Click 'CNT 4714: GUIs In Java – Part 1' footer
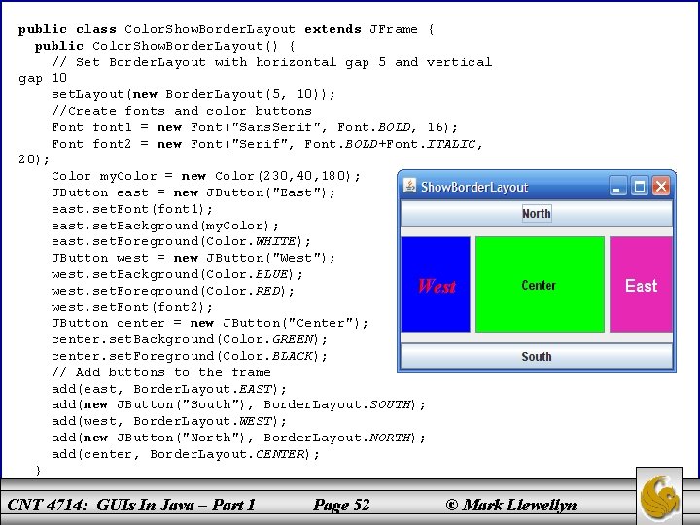Image resolution: width=700 pixels, height=525 pixels. (131, 505)
